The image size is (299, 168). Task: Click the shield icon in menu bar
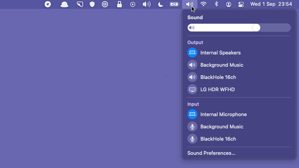92,4
